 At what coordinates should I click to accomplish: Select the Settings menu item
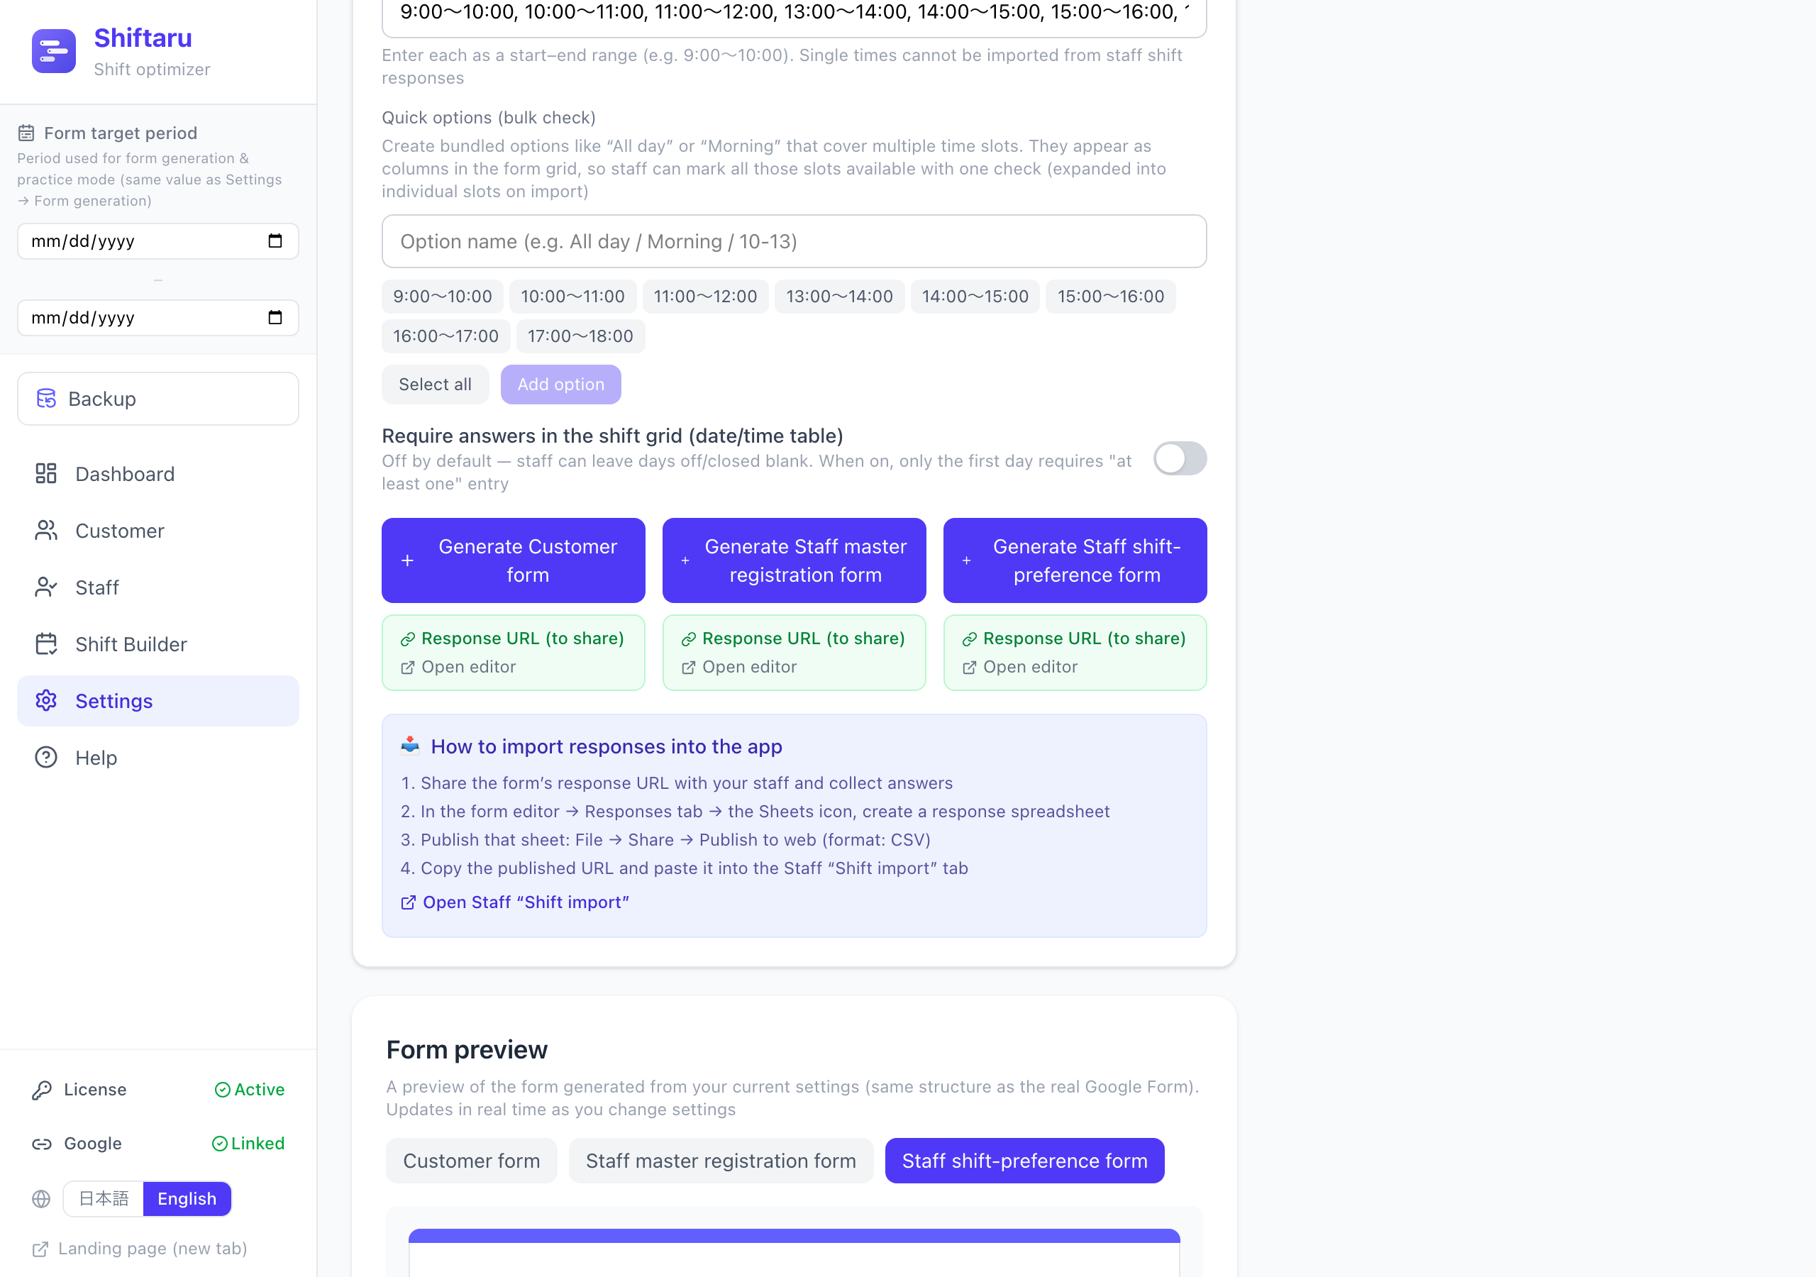click(x=158, y=700)
